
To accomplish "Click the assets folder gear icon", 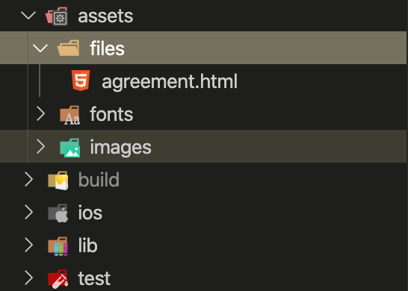I will click(57, 16).
